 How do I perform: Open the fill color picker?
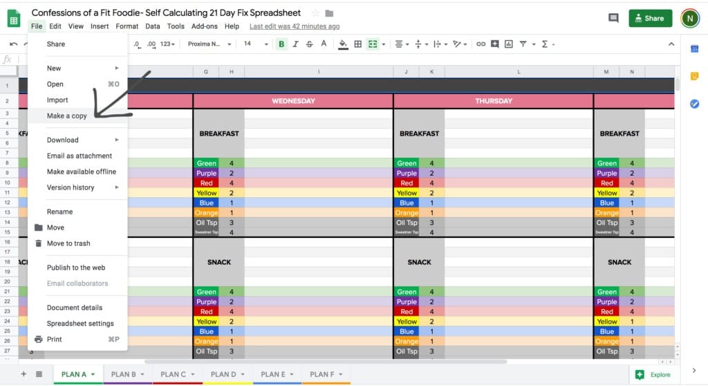pyautogui.click(x=343, y=44)
